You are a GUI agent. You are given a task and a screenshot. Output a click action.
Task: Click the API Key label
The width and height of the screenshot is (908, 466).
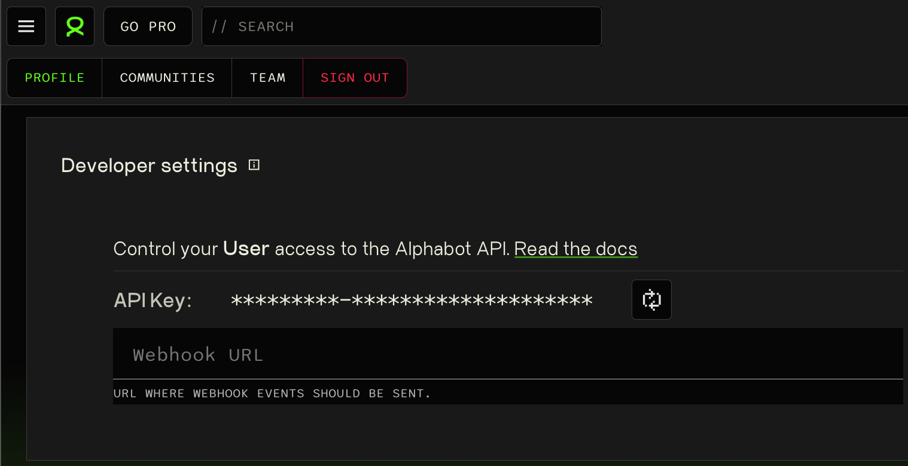[153, 300]
